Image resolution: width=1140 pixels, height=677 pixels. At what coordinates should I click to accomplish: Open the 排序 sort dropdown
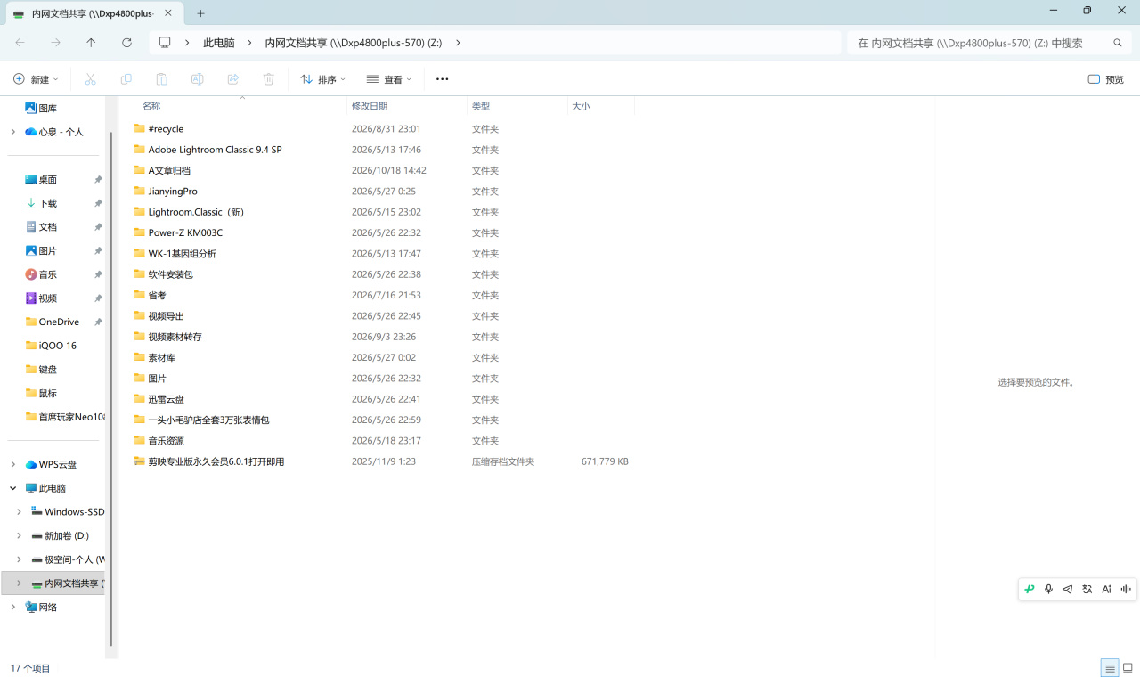tap(322, 79)
